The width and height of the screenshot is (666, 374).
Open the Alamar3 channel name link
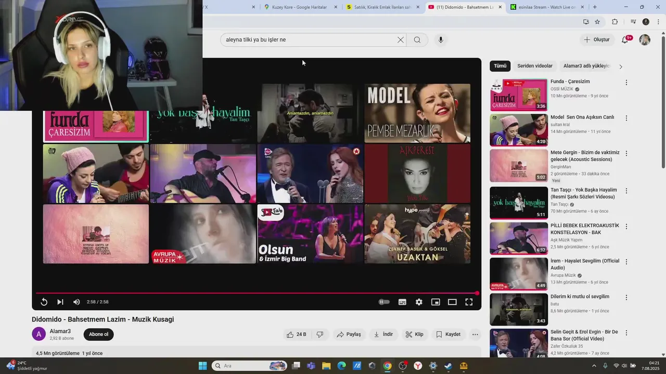(x=60, y=331)
